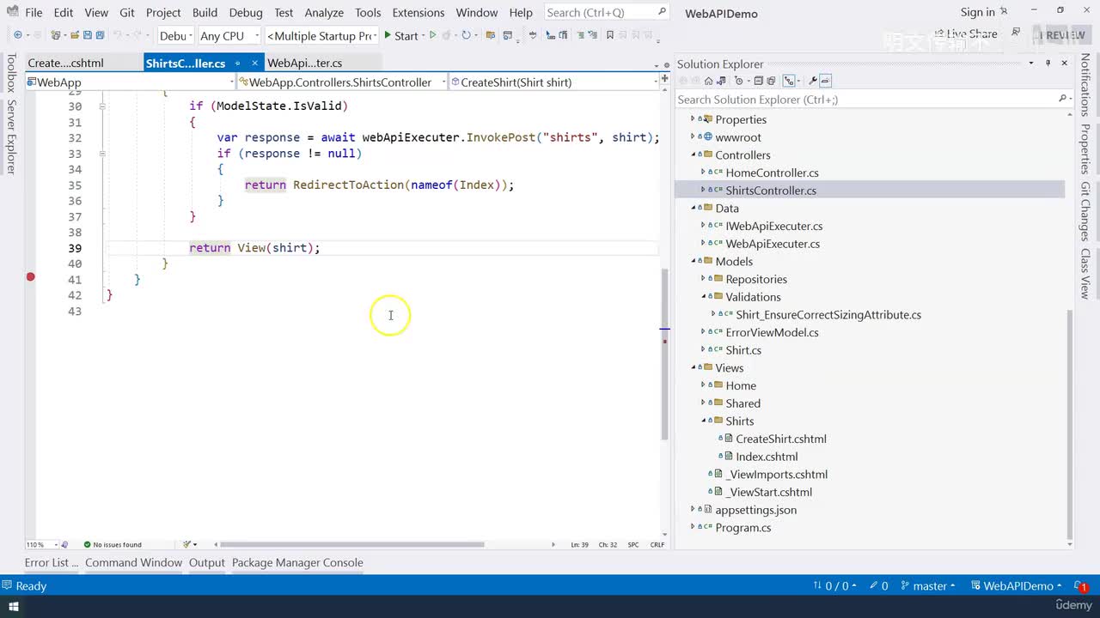Click Start Without Debugging green outline arrow
Image resolution: width=1100 pixels, height=618 pixels.
click(x=432, y=36)
